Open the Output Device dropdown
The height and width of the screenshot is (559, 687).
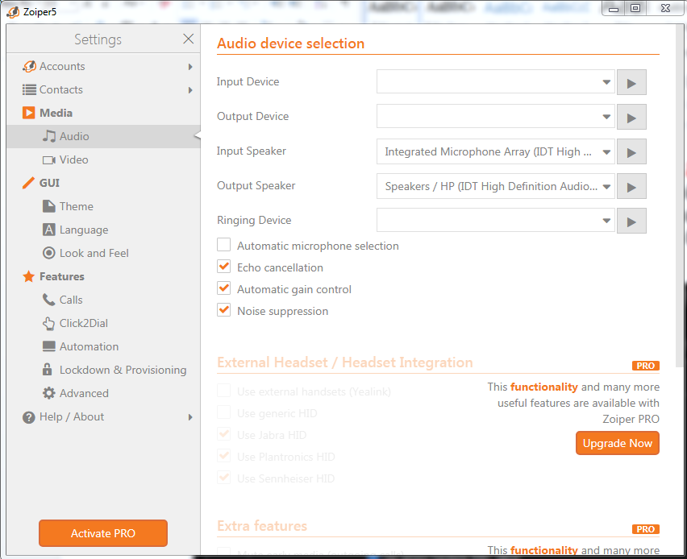[496, 116]
